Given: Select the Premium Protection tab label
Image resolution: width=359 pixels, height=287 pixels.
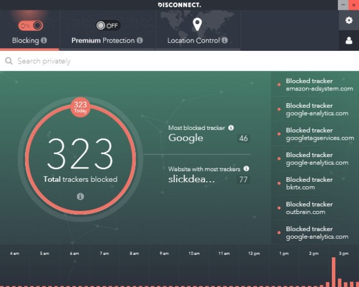Looking at the screenshot, I should coord(103,41).
